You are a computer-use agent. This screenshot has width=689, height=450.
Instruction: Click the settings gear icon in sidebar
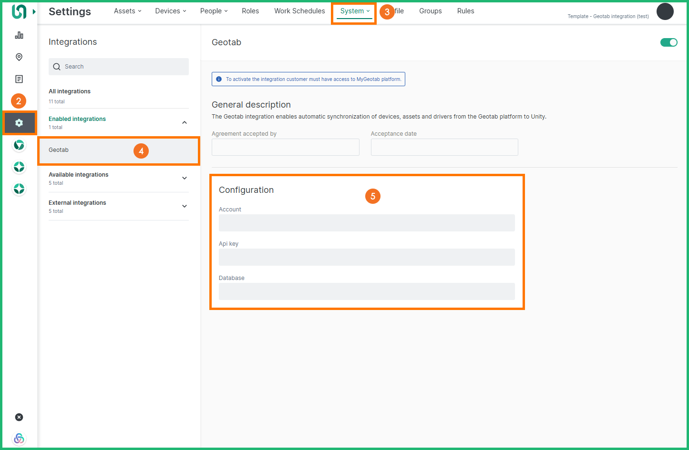[x=19, y=123]
